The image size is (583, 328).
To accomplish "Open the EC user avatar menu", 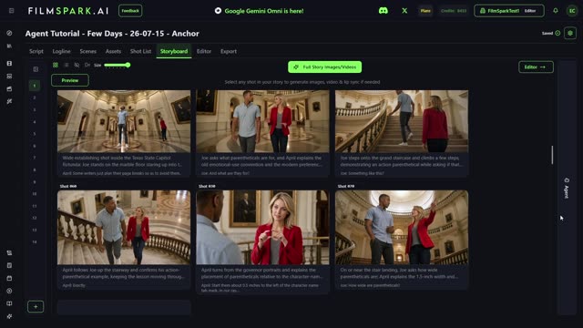I will 572,11.
